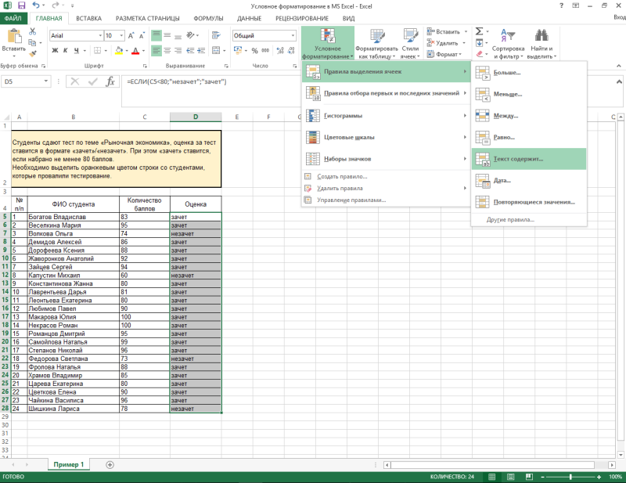This screenshot has width=626, height=483.
Task: Click the Increase Indent icon
Action: (201, 51)
